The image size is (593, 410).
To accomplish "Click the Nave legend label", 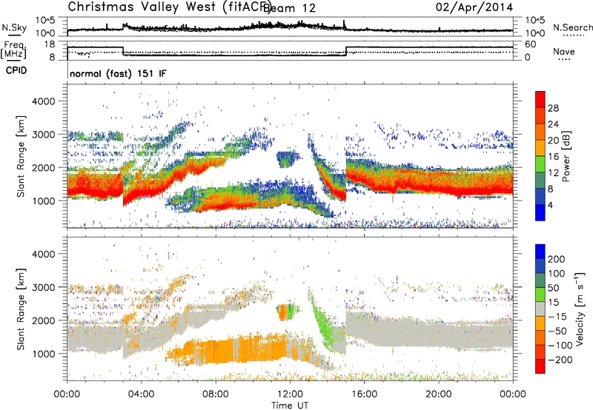I will pos(564,51).
